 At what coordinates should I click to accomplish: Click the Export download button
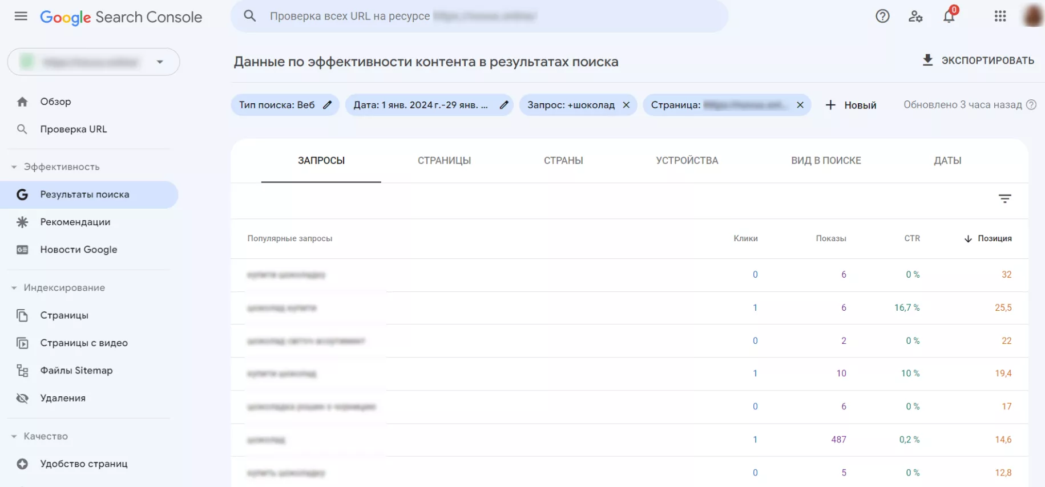[978, 60]
